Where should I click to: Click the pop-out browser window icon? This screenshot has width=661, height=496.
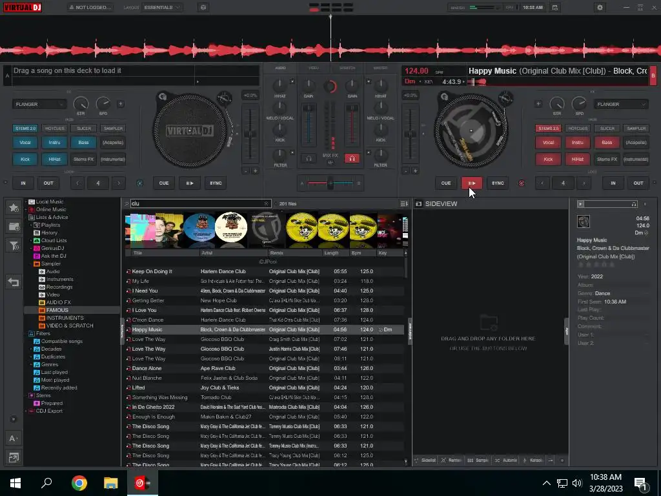[14, 457]
